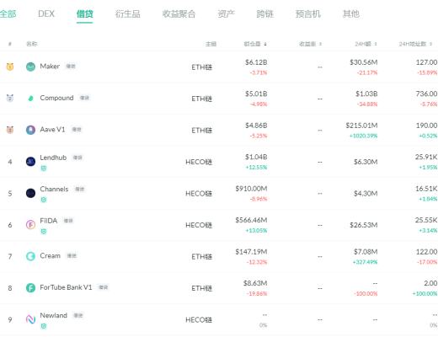This screenshot has width=438, height=337.
Task: Click ForTube Bank V1's $8.63M value
Action: click(255, 283)
